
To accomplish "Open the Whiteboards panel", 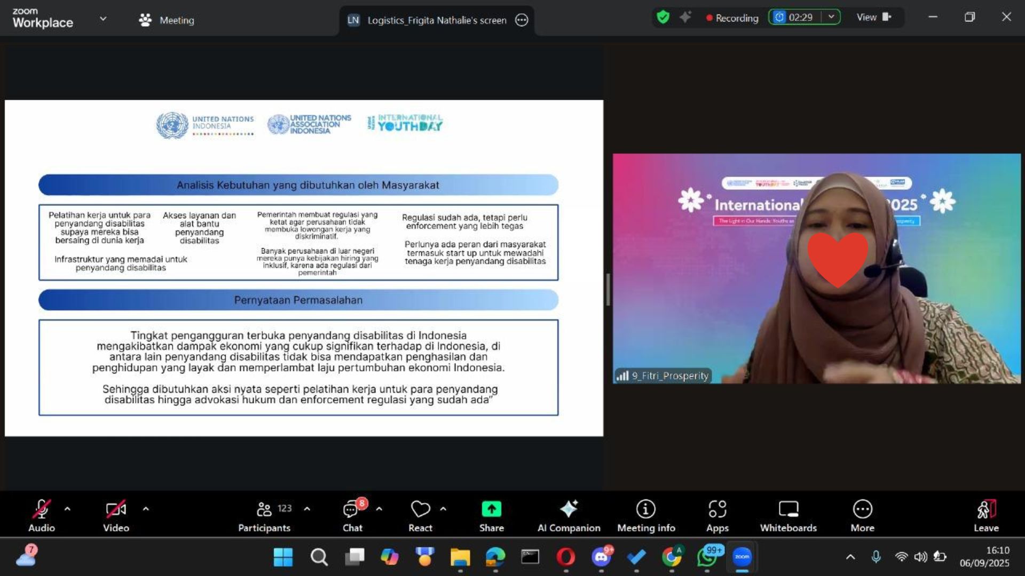I will [x=788, y=514].
